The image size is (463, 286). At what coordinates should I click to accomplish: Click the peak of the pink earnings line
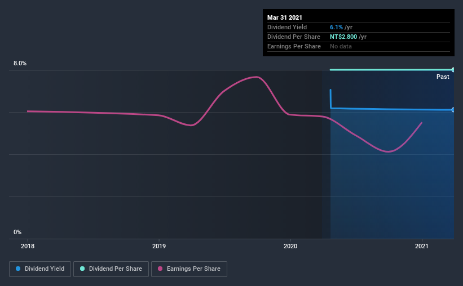click(x=257, y=77)
